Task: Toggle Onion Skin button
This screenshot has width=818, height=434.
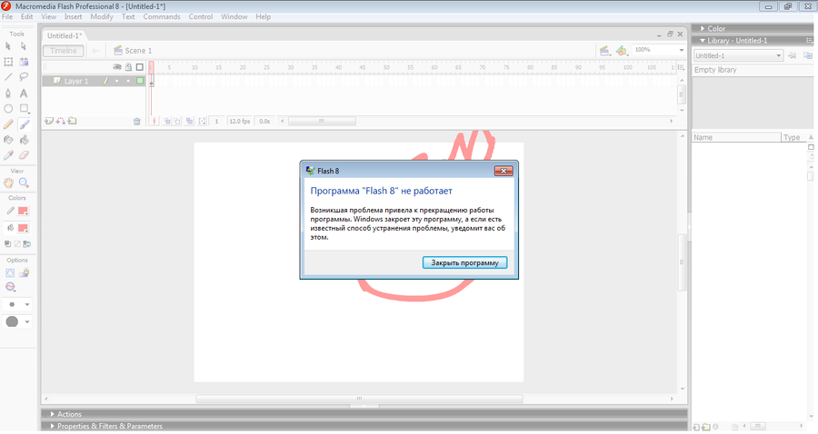Action: click(167, 122)
